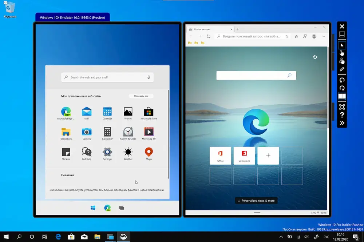The height and width of the screenshot is (242, 364).
Task: Expand extra emulator tools via the chevron
Action: click(x=341, y=123)
